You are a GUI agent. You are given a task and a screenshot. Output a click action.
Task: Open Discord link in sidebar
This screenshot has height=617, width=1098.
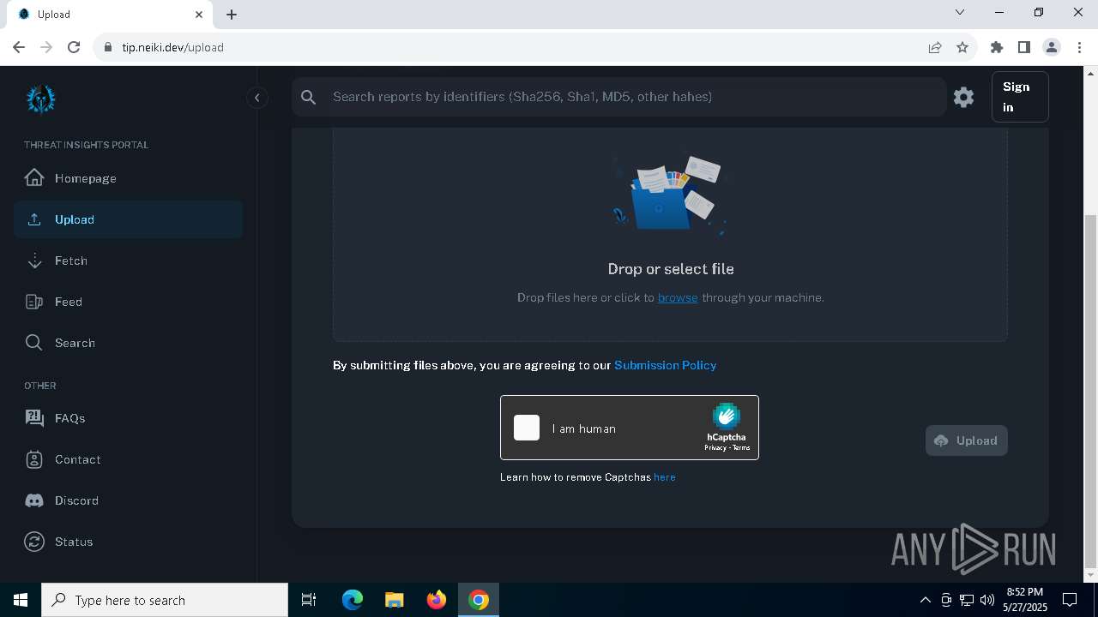[x=128, y=500]
